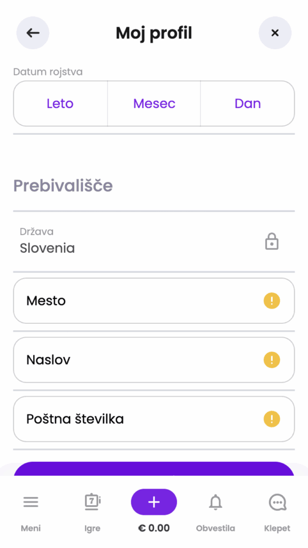Start a chat with the Klepet icon
This screenshot has width=308, height=548.
coord(277,502)
